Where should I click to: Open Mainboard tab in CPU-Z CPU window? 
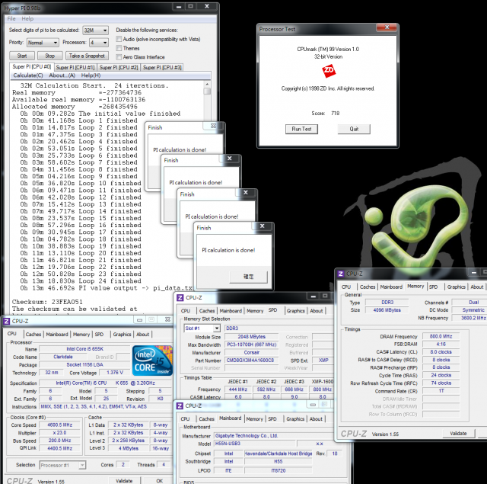tap(57, 335)
